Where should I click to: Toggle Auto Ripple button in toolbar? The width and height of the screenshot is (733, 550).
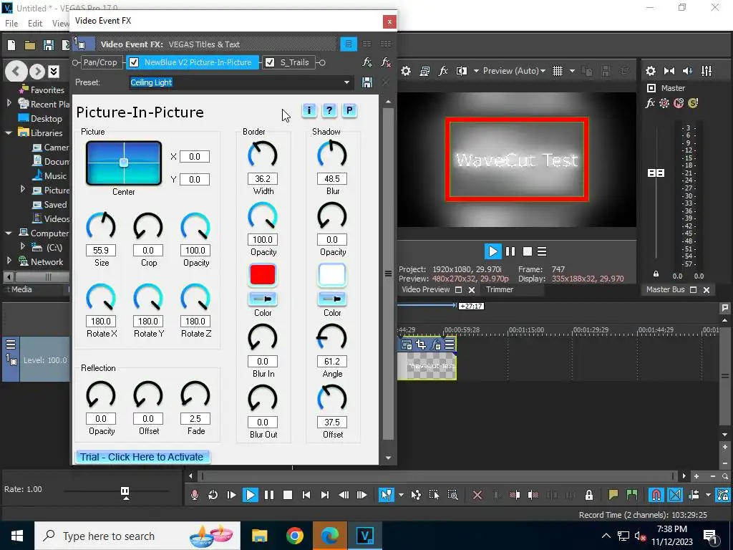pos(694,495)
